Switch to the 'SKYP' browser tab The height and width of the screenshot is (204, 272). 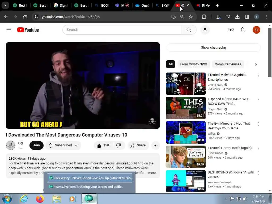pos(163,5)
